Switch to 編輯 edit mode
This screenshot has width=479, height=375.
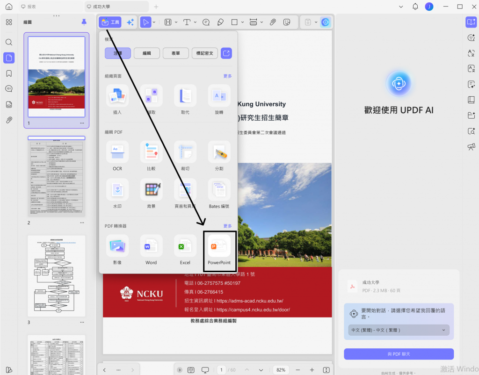[x=146, y=53]
